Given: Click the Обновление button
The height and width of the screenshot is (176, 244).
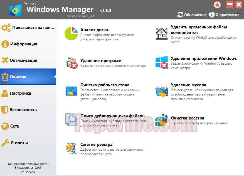Looking at the screenshot, I should 192,15.
